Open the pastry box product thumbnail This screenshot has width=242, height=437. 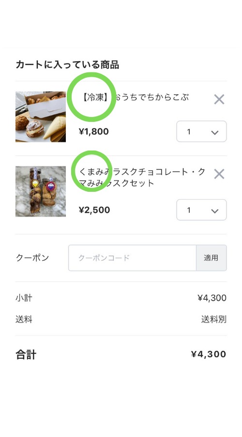click(41, 117)
